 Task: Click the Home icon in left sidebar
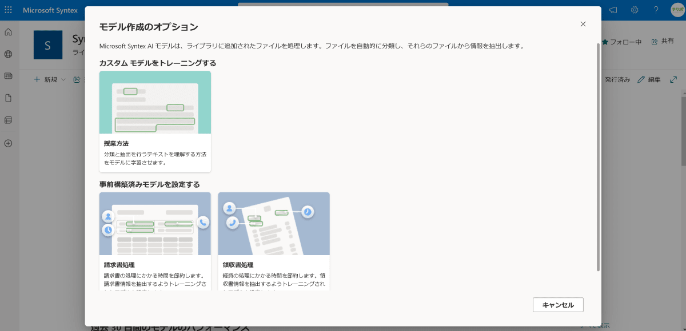pos(8,32)
